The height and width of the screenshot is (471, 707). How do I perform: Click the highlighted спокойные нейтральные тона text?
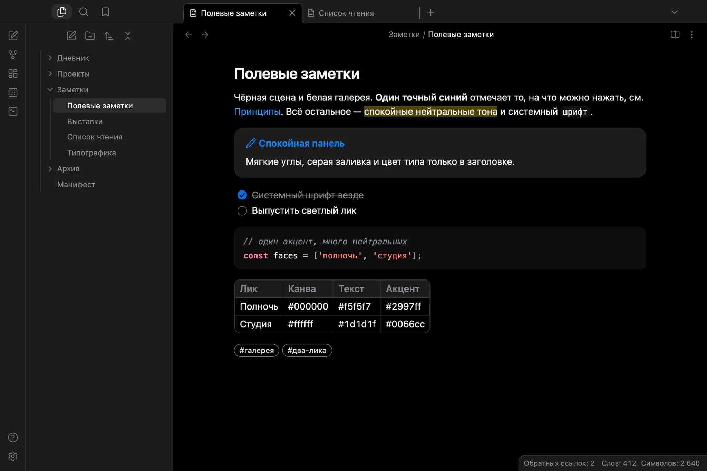pos(430,111)
